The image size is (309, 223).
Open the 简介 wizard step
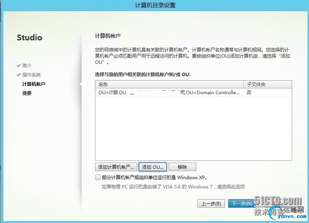[27, 65]
